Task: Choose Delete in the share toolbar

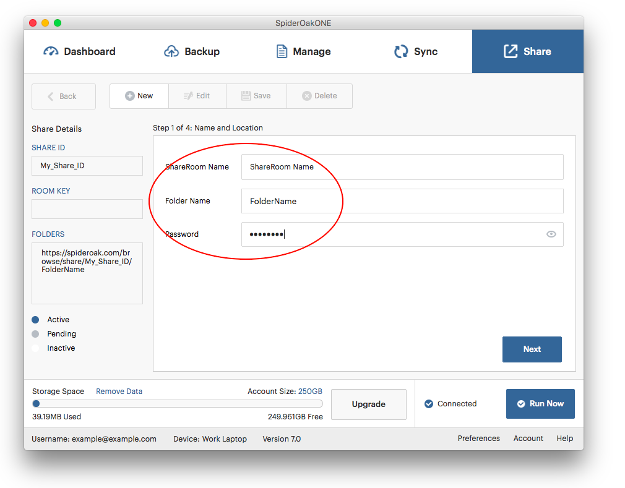Action: (320, 96)
